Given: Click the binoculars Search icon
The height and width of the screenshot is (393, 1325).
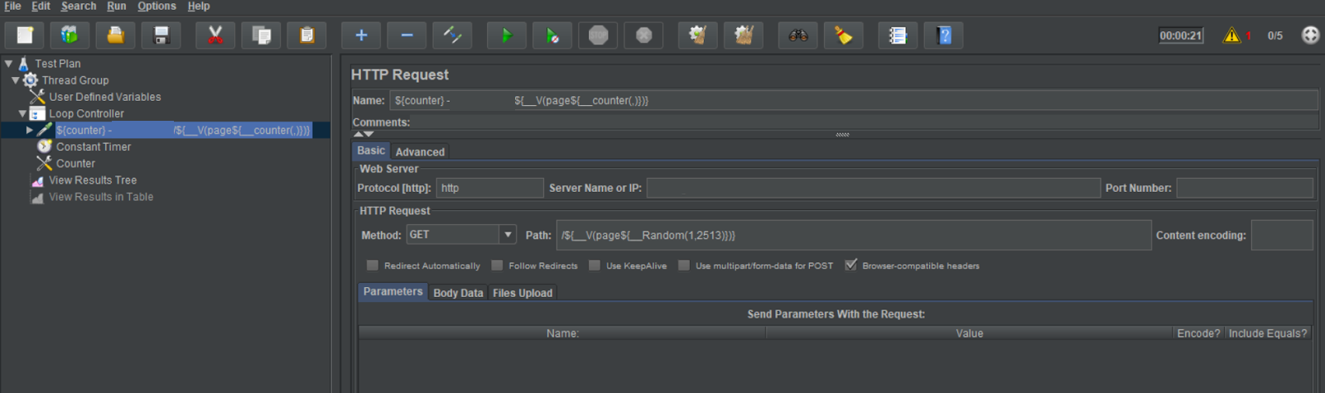Looking at the screenshot, I should click(x=797, y=36).
